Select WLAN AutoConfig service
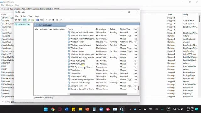Screen dimensions: 201x113 pyautogui.click(x=102, y=64)
